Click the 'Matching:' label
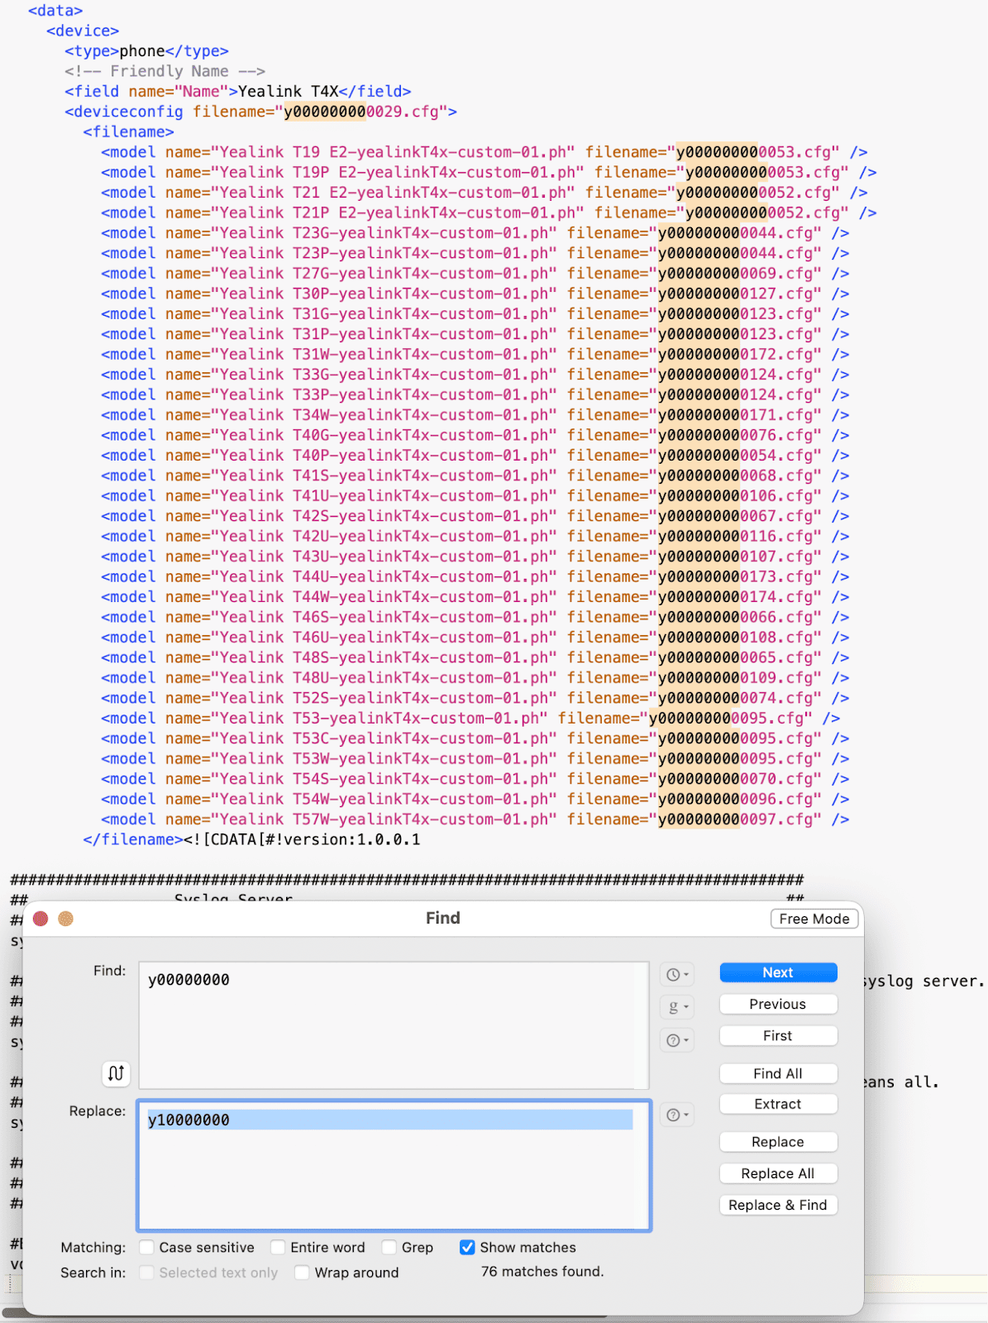 (x=93, y=1247)
